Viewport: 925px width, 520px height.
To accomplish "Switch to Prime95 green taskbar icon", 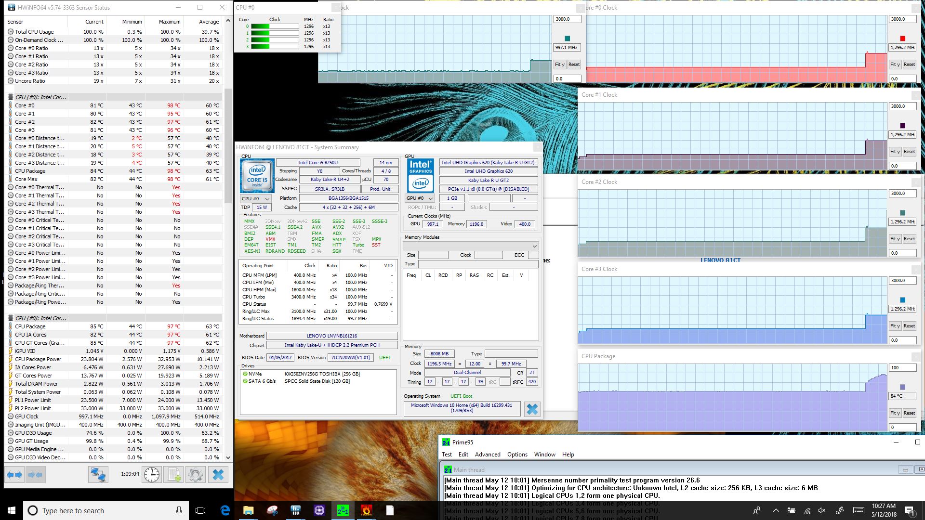I will click(343, 510).
